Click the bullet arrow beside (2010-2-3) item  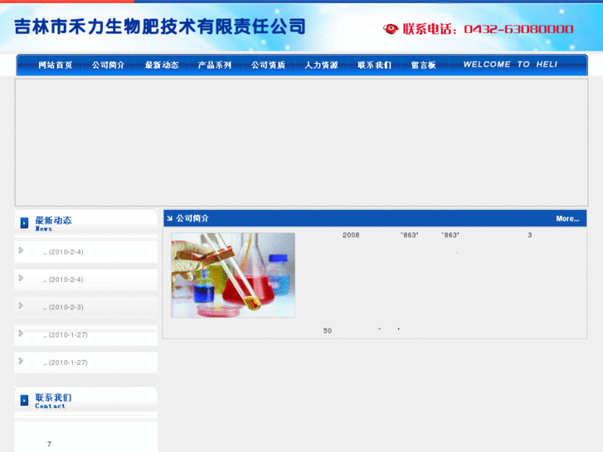click(21, 305)
